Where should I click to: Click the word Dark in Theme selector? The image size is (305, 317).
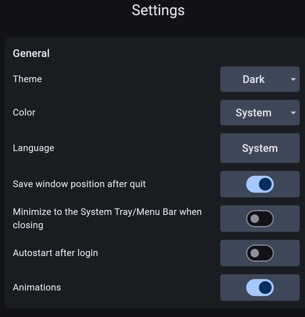click(x=253, y=79)
